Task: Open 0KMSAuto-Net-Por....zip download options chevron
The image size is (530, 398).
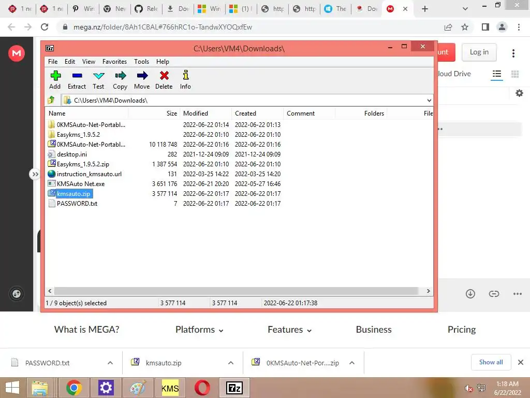Action: (x=352, y=363)
